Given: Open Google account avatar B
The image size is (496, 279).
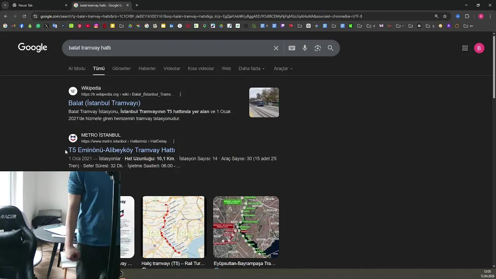Looking at the screenshot, I should 479,48.
